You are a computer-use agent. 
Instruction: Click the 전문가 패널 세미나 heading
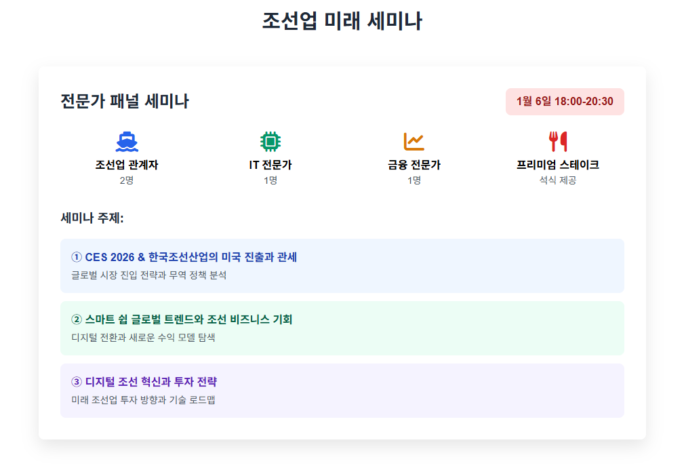(124, 101)
